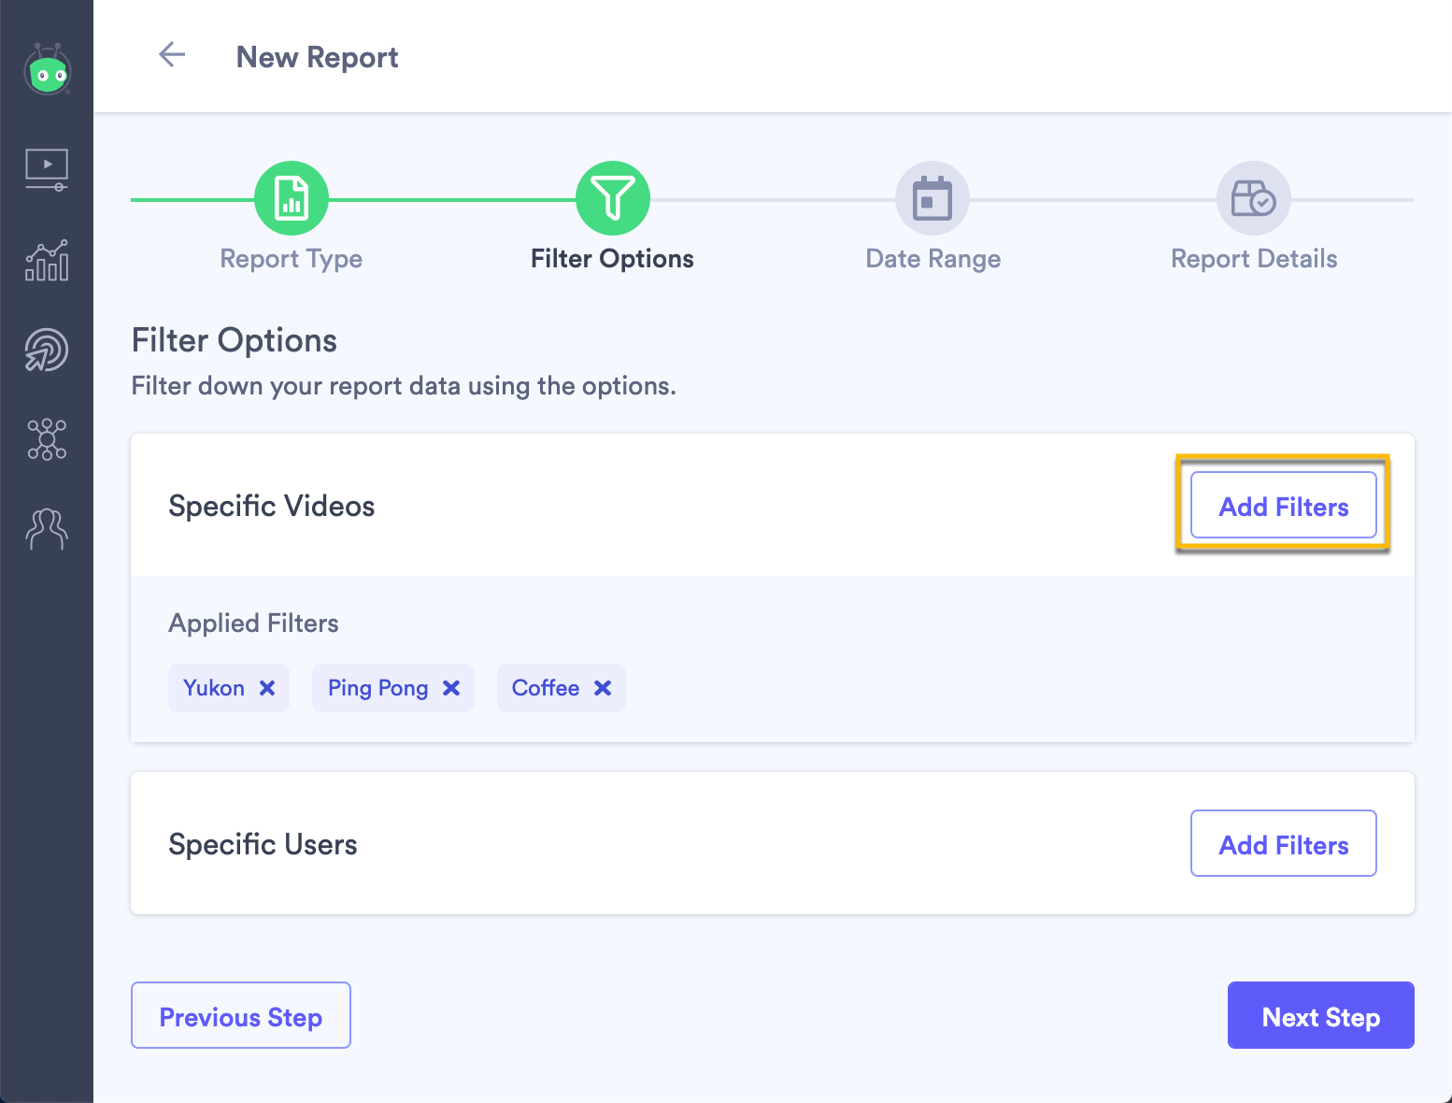The width and height of the screenshot is (1452, 1103).
Task: Select the Filter Options step label
Action: (612, 259)
